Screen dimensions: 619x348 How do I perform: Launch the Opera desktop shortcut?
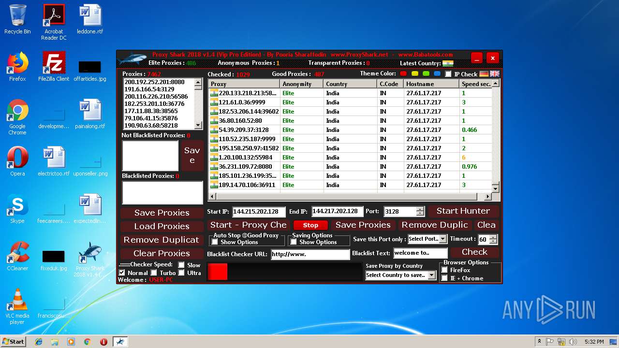coord(17,161)
